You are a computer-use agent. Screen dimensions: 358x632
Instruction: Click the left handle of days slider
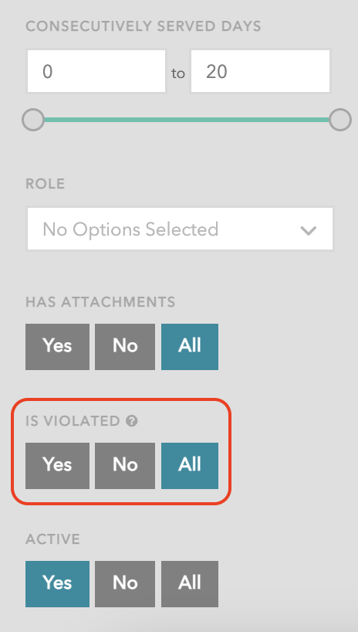(x=33, y=120)
